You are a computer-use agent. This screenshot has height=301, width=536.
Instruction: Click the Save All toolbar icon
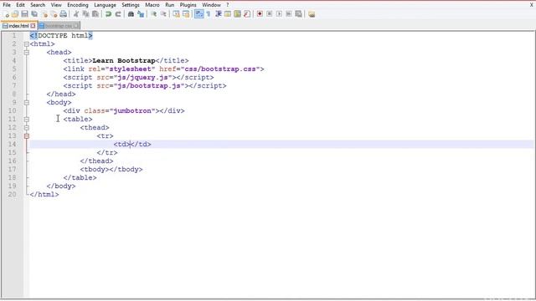pos(34,14)
